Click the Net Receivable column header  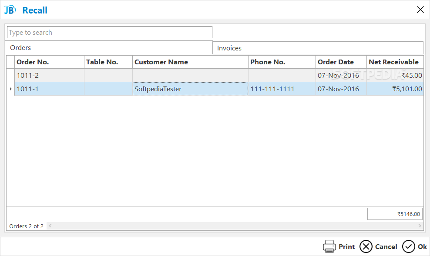(394, 62)
